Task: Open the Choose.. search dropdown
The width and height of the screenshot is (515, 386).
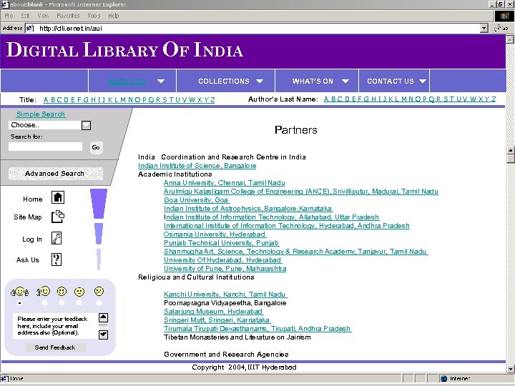Action: click(x=86, y=125)
